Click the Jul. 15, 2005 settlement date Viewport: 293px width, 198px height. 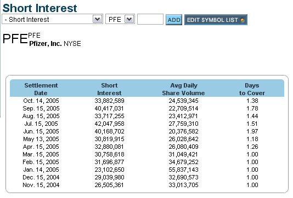pyautogui.click(x=41, y=124)
